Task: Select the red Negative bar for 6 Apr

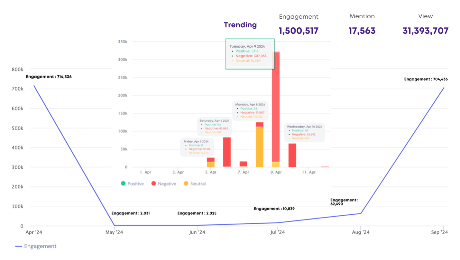Action: click(x=227, y=152)
